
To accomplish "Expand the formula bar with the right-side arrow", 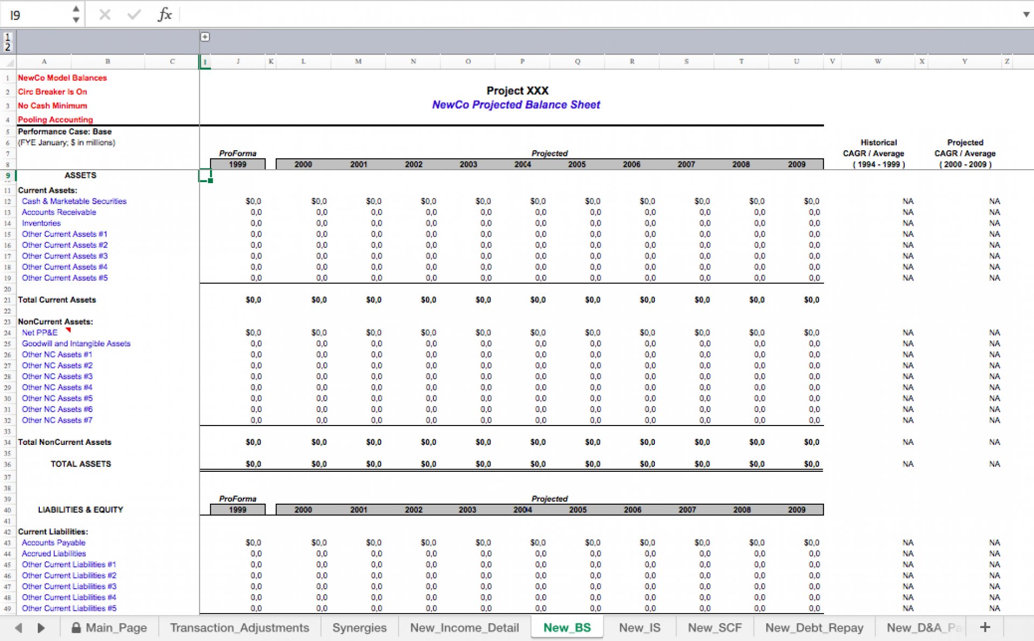I will (x=1026, y=15).
